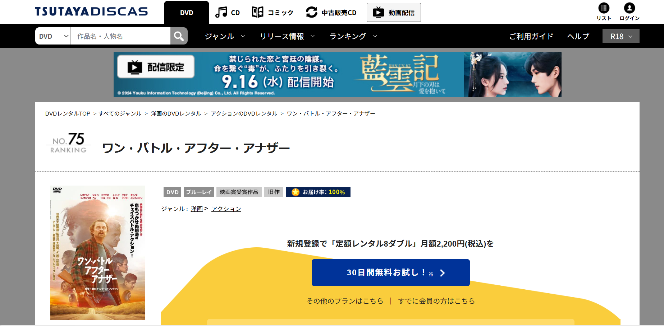Click the star icon on お届け率 badge
The height and width of the screenshot is (327, 664).
coord(296,192)
